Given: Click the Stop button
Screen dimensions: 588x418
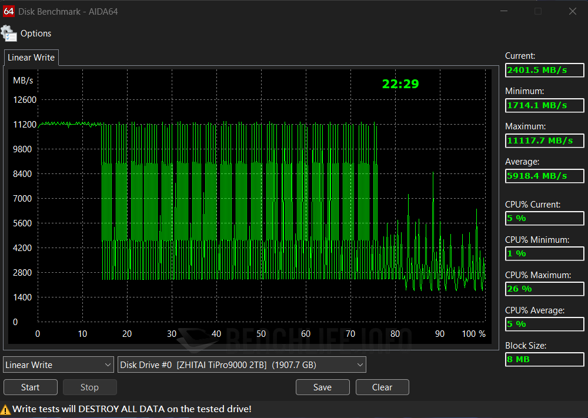Looking at the screenshot, I should (89, 387).
